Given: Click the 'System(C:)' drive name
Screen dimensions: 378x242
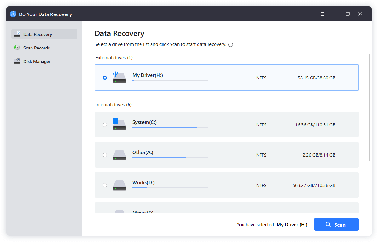Looking at the screenshot, I should click(x=144, y=122).
